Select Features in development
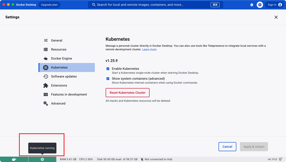Viewport: 286px width, 162px height. click(69, 94)
